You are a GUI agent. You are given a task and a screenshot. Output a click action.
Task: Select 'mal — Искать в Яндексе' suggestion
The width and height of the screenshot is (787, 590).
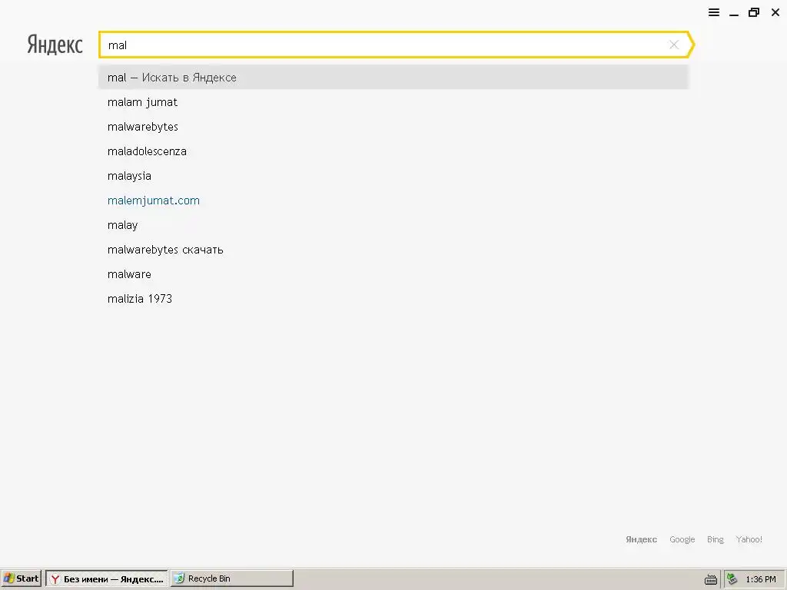coord(393,78)
